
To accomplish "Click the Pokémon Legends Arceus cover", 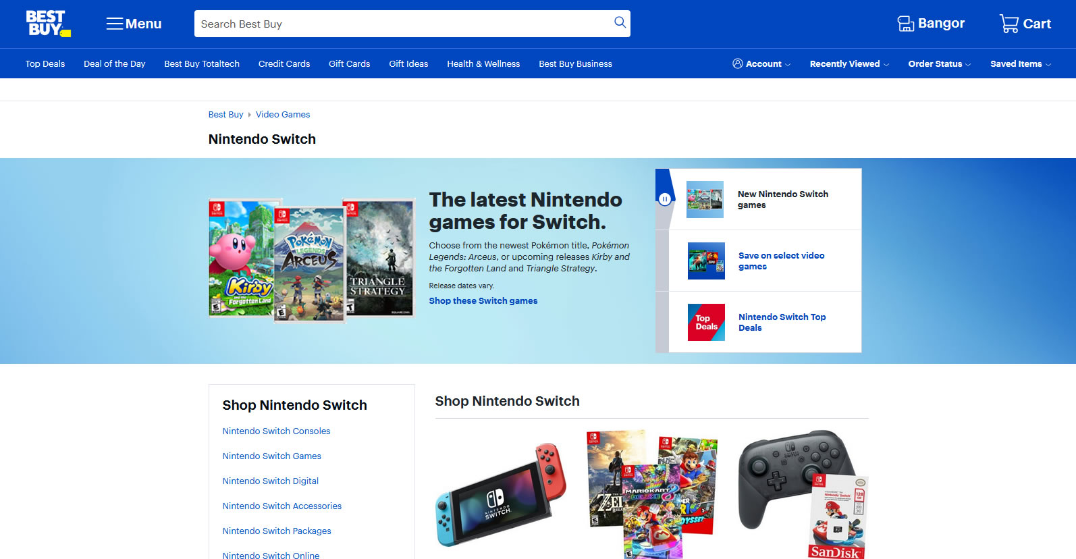I will point(309,264).
